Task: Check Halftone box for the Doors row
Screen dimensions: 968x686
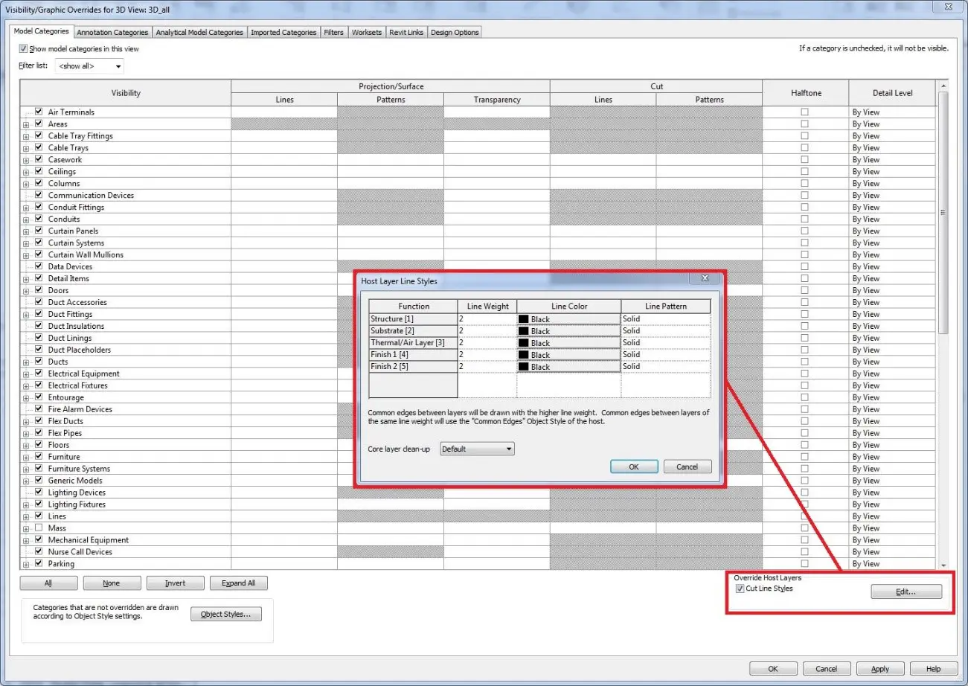Action: [x=804, y=290]
